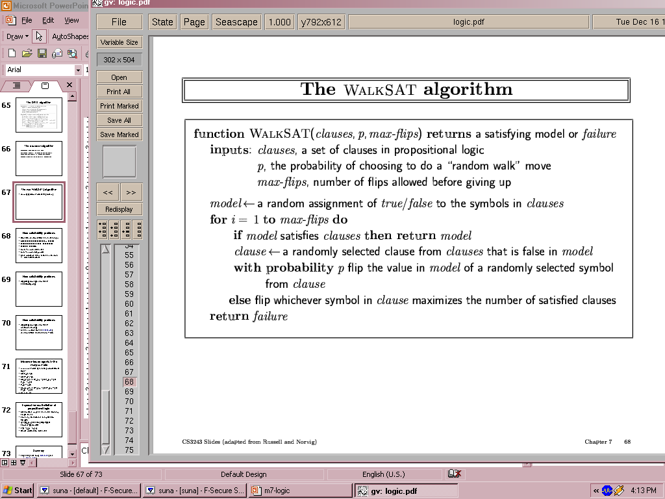Open the Seascape orientation menu
Image resolution: width=665 pixels, height=499 pixels.
click(236, 21)
